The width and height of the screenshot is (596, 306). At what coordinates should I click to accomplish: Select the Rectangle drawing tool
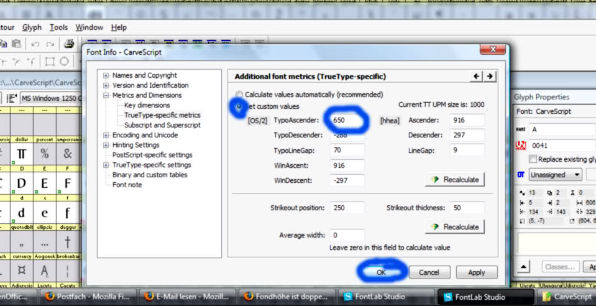(x=50, y=62)
